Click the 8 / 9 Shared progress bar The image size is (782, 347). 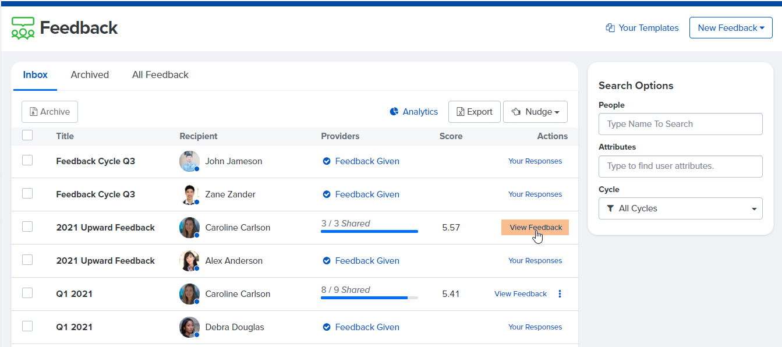click(369, 298)
